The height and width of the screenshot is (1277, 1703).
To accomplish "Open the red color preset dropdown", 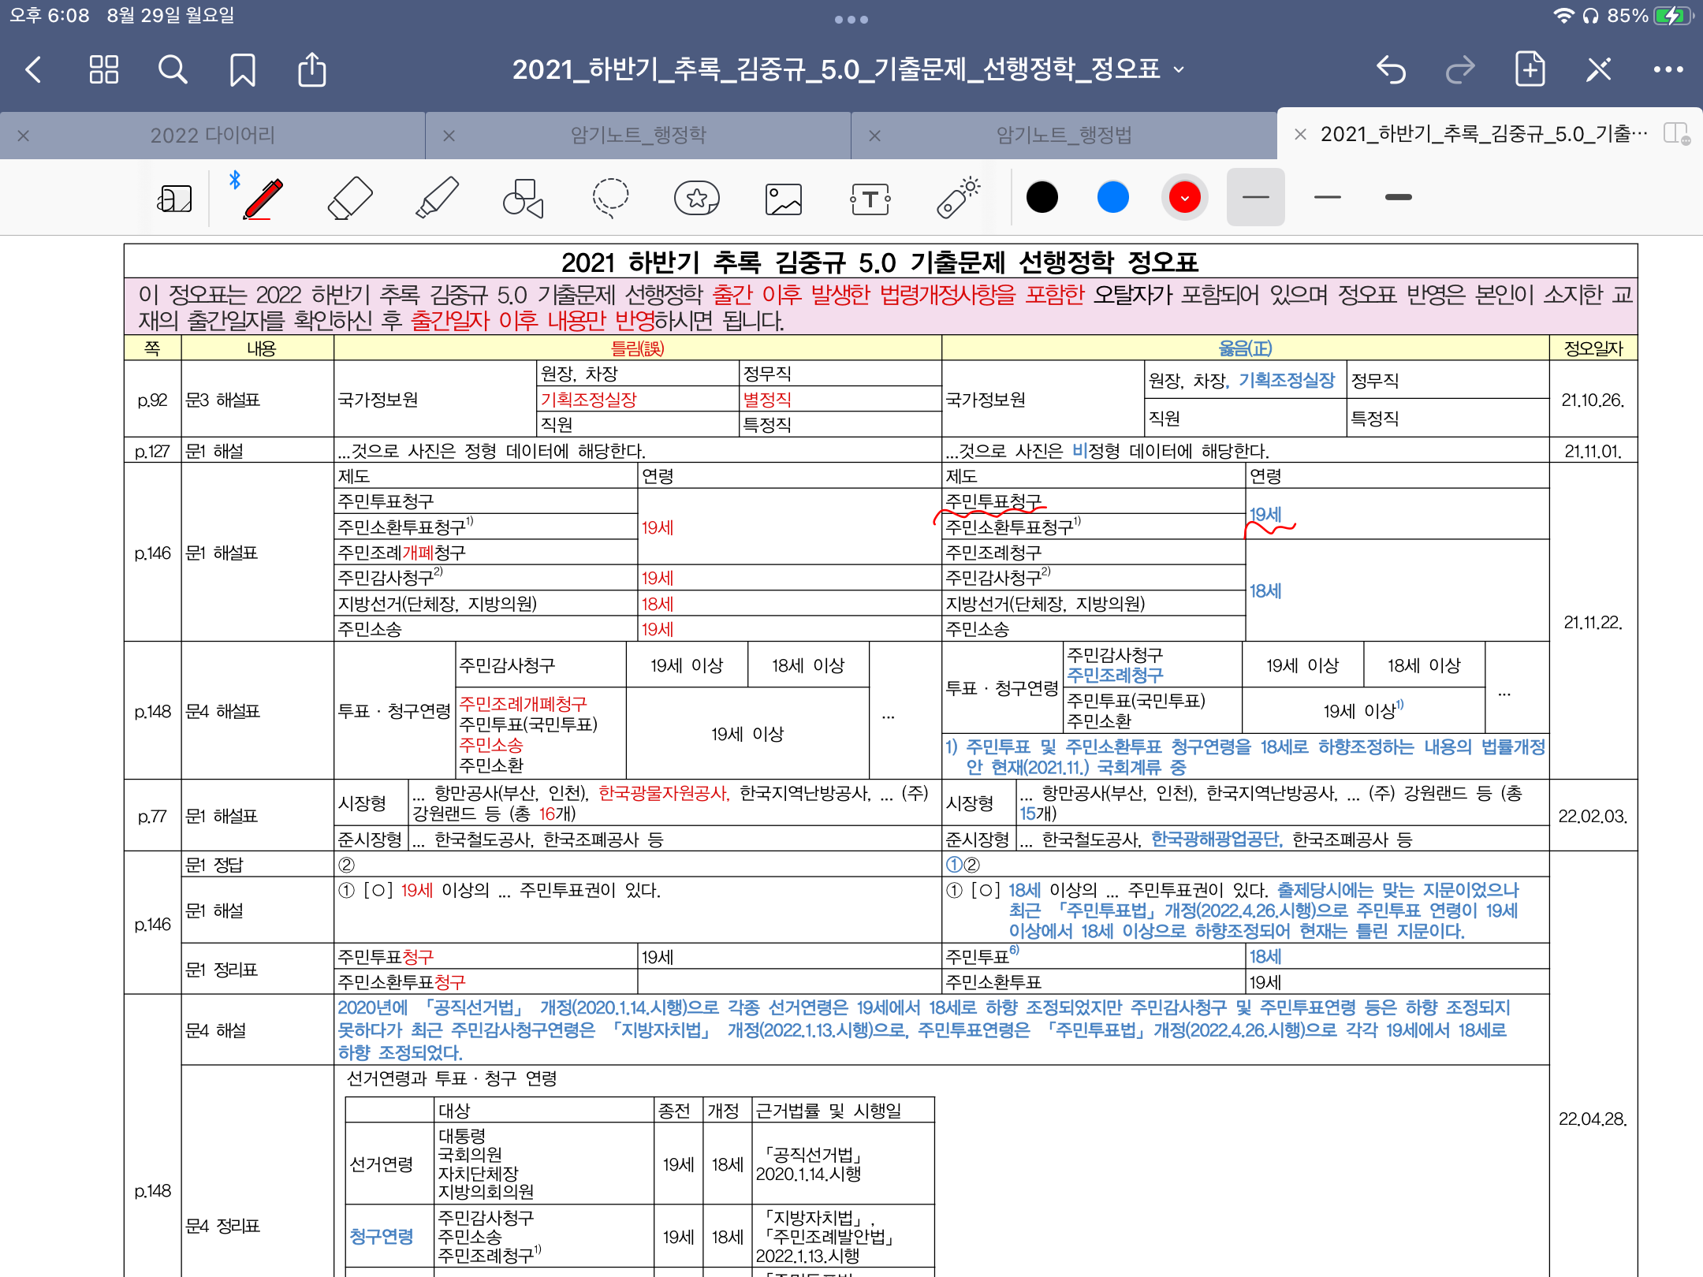I will pyautogui.click(x=1184, y=198).
